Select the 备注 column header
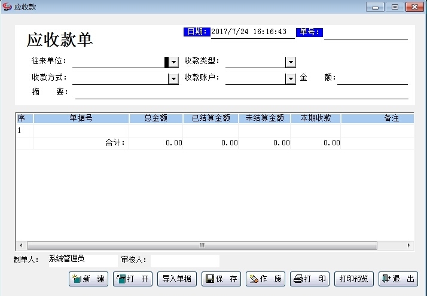427x296 pixels. 377,118
